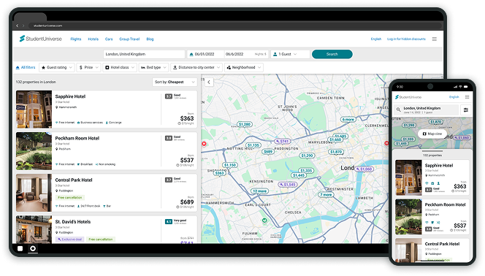Open the 1 Guest dropdown
This screenshot has width=485, height=276.
click(x=290, y=54)
